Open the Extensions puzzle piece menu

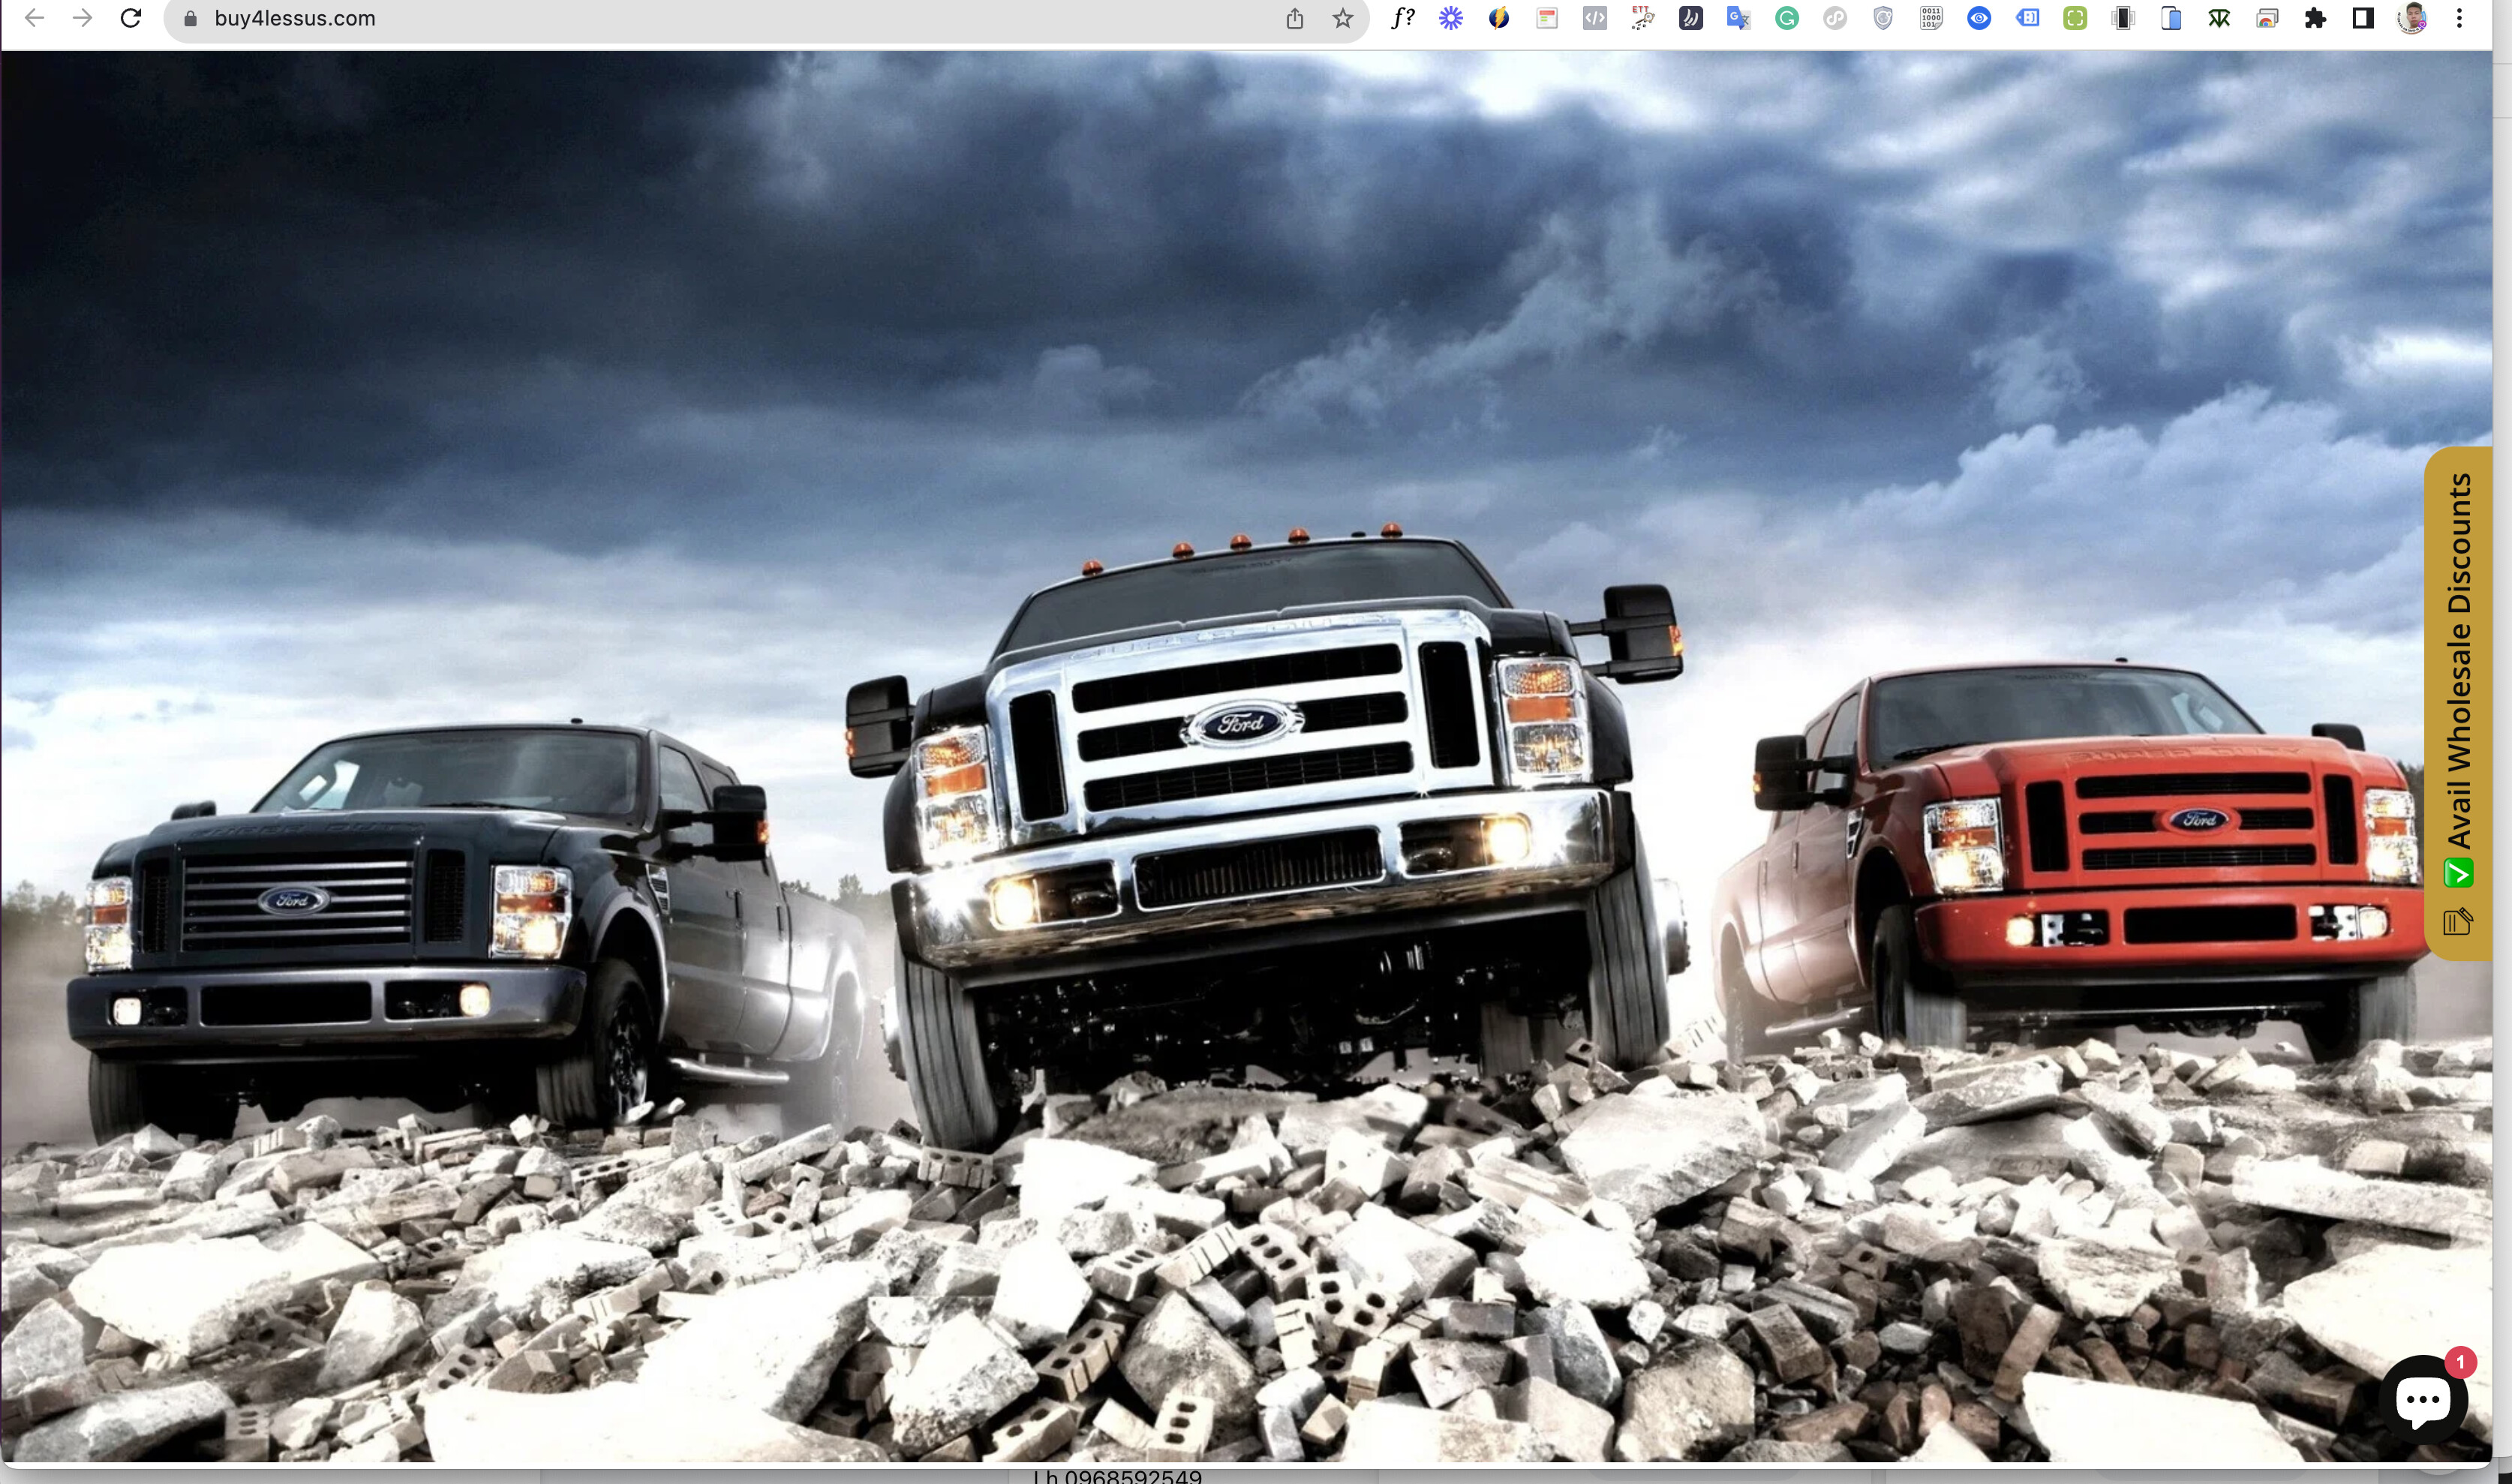point(2315,18)
